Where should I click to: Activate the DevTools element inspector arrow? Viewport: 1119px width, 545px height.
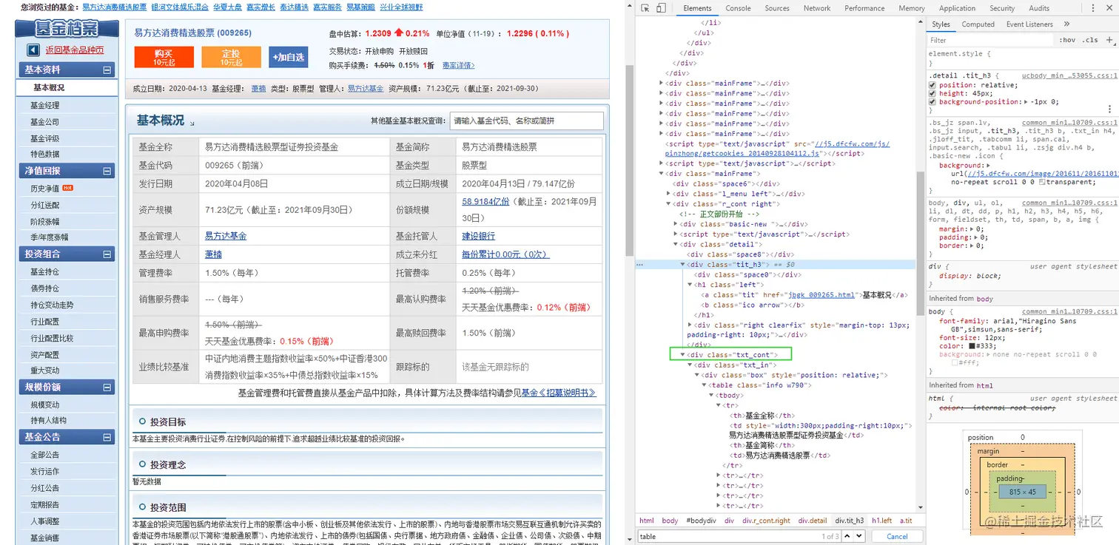tap(645, 8)
